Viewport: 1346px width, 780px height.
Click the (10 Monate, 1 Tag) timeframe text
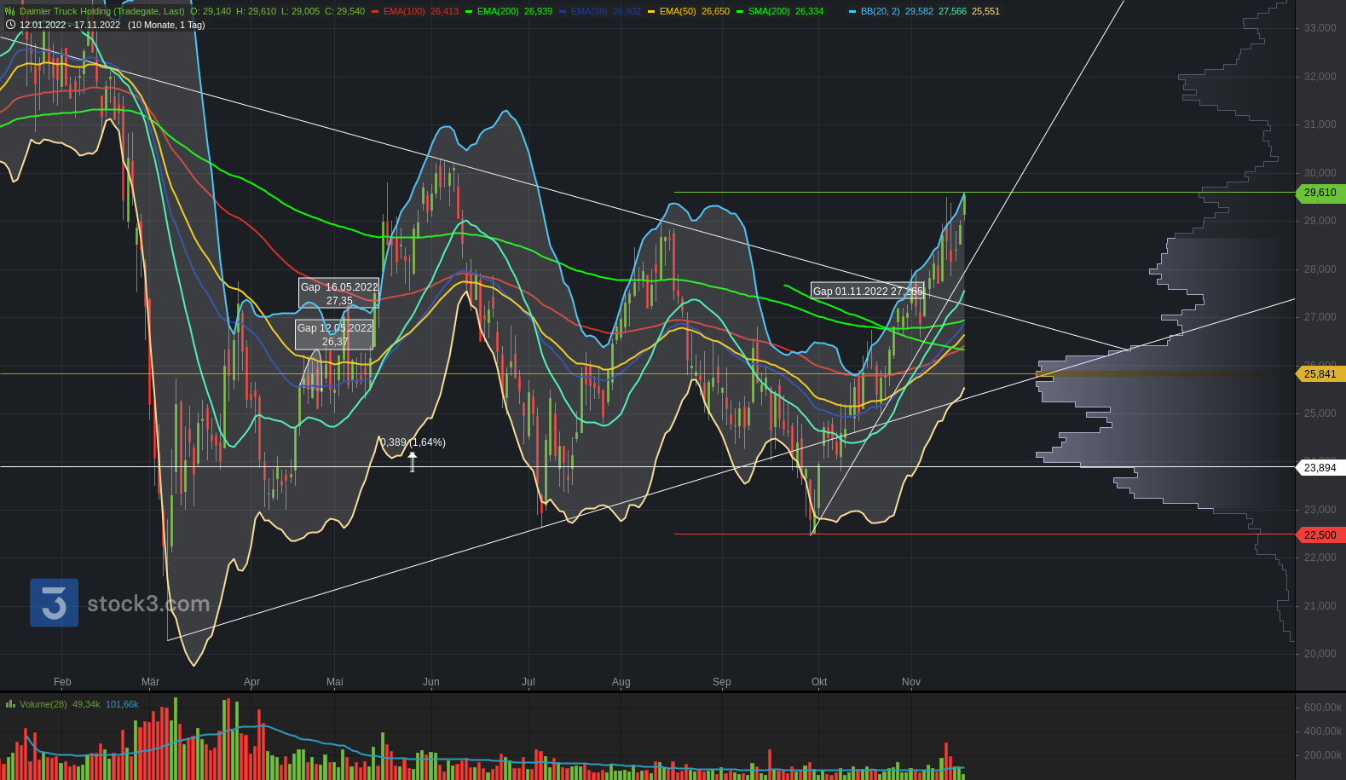[166, 25]
